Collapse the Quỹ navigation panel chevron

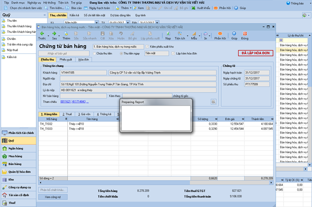[44, 15]
